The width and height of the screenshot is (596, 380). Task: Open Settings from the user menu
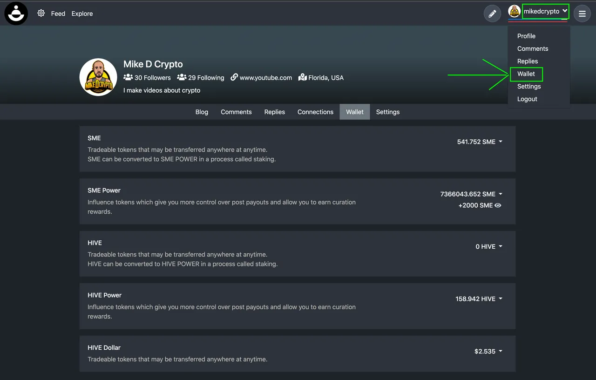point(529,86)
